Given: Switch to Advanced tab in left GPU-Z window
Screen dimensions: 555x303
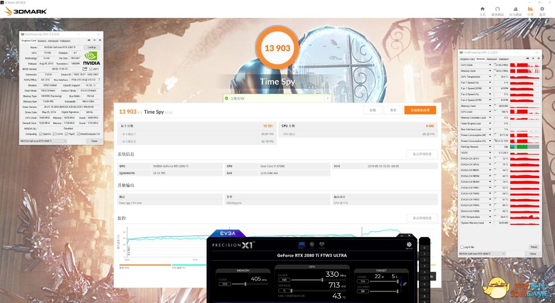Looking at the screenshot, I should click(x=53, y=41).
